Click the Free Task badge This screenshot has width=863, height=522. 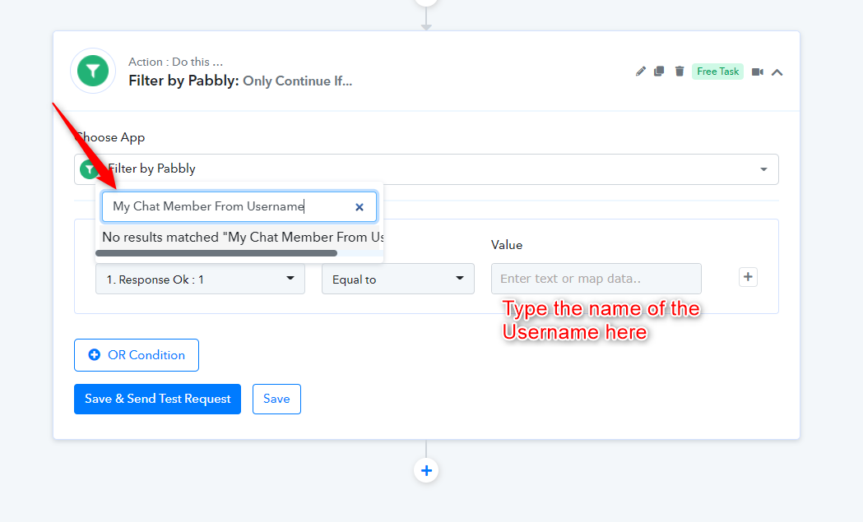pos(717,72)
